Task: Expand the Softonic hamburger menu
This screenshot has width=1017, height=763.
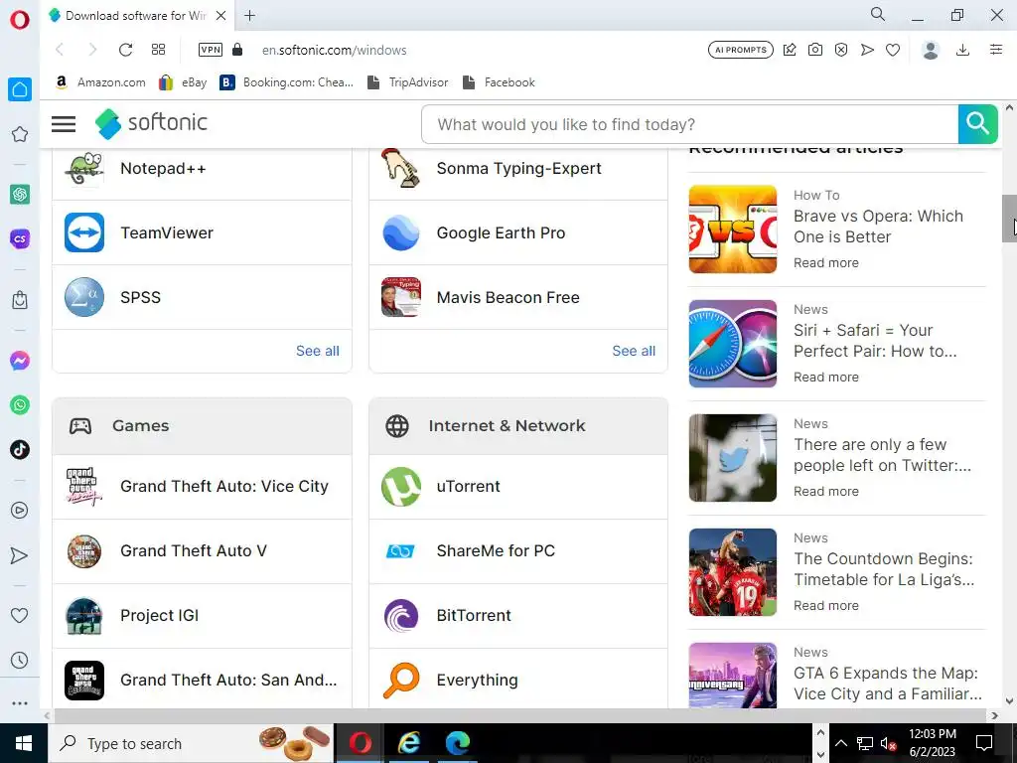Action: (64, 124)
